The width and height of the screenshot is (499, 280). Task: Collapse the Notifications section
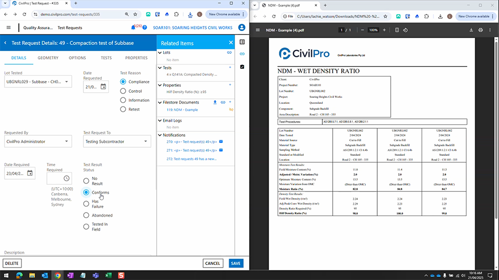pos(160,135)
